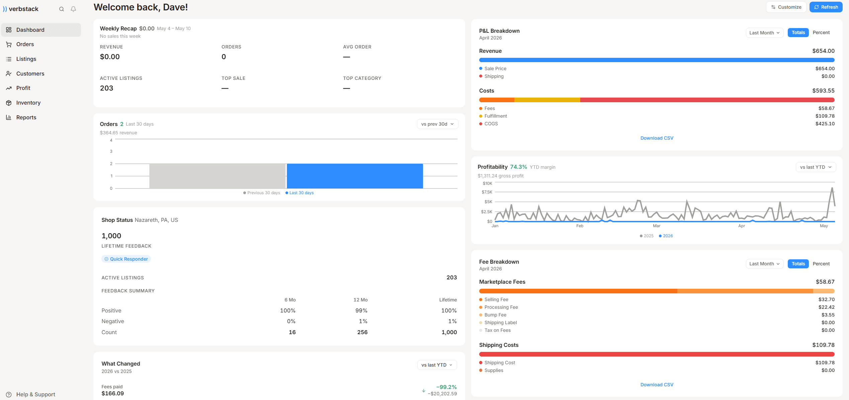Viewport: 849px width, 400px height.
Task: Click the Customers people icon in sidebar
Action: tap(9, 74)
